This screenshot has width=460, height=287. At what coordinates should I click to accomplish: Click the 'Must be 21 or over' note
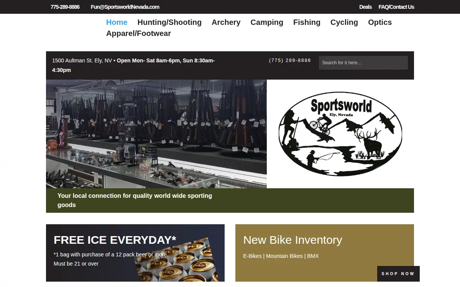coord(76,264)
